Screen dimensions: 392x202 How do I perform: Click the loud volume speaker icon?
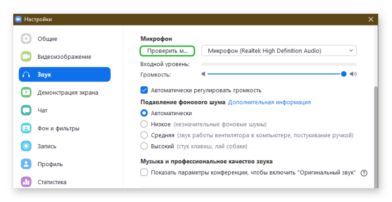click(353, 74)
